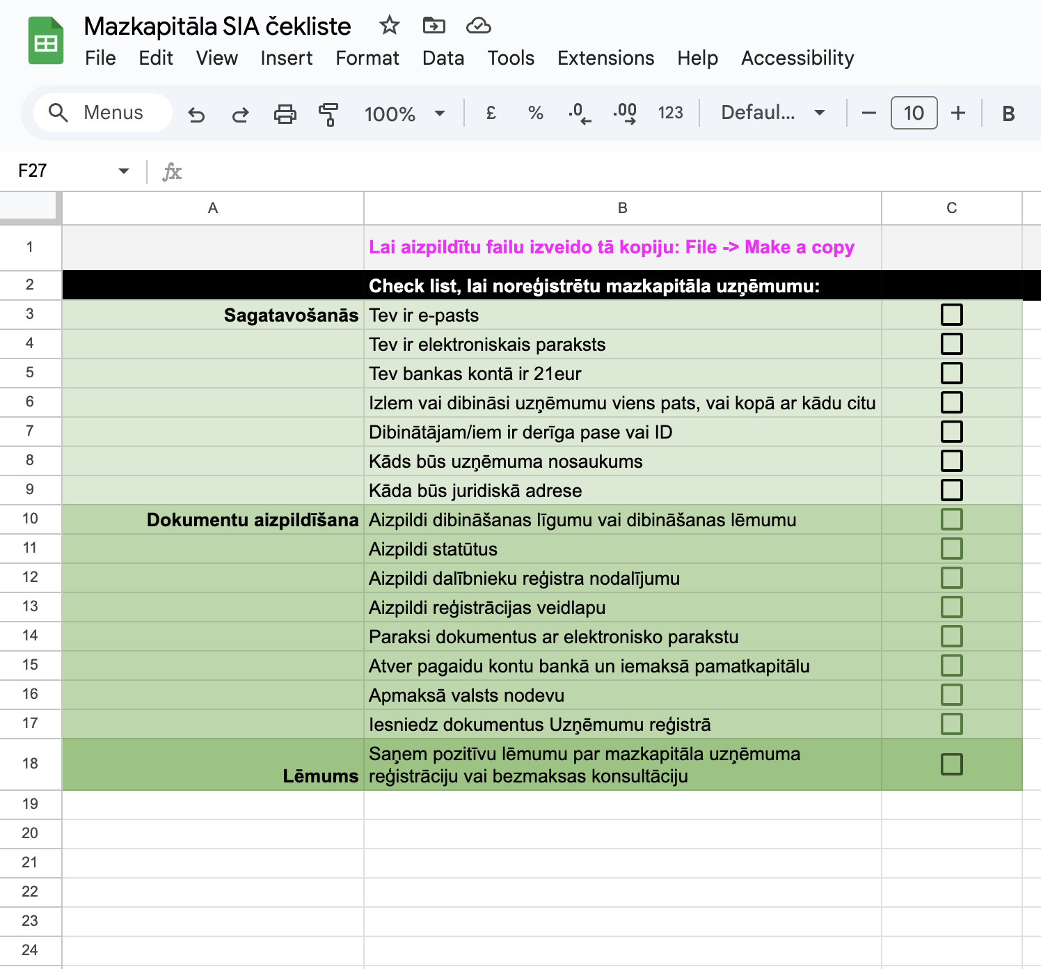Expand the Default font dropdown
The image size is (1041, 969).
pos(772,113)
